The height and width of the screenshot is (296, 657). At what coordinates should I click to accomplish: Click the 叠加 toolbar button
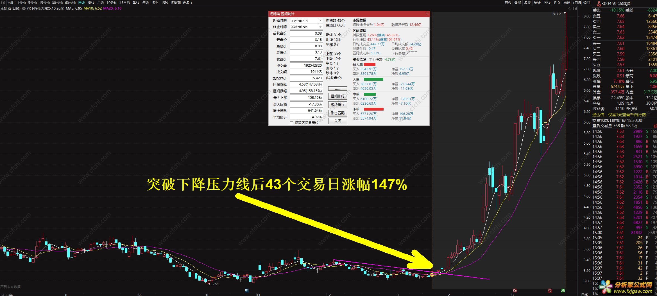518,3
